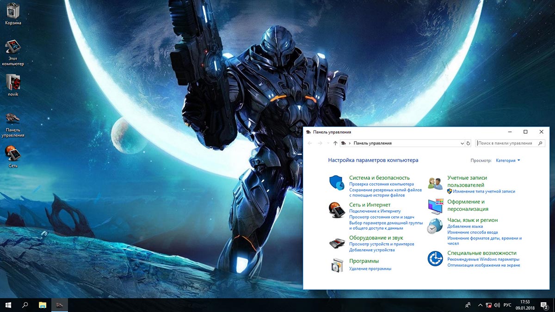Click Изменение форматов даты, времени link

(x=484, y=241)
